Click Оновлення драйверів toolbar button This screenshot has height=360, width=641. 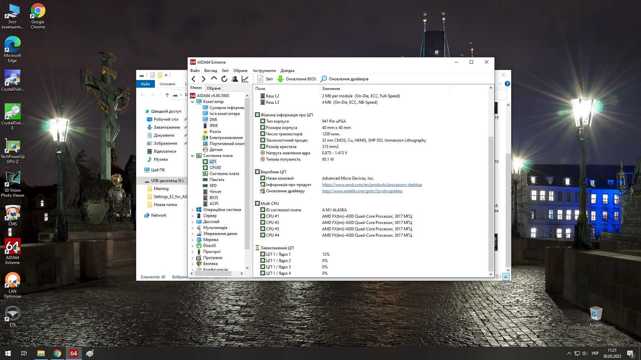pos(344,79)
